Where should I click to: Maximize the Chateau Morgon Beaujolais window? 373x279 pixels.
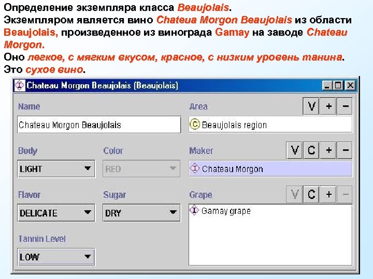pos(338,85)
